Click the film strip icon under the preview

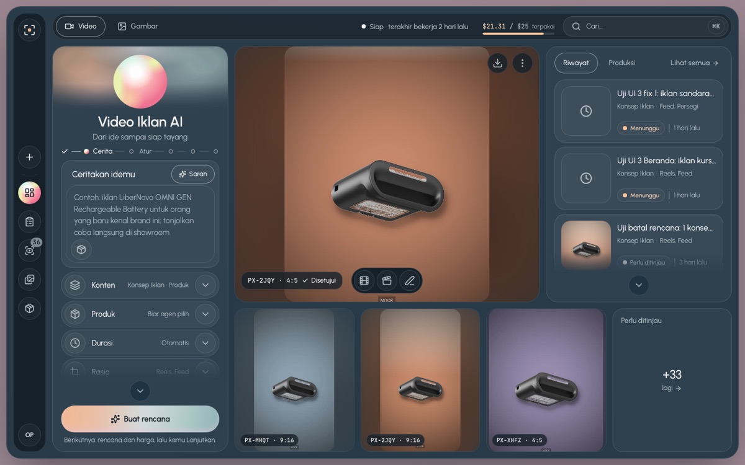(364, 280)
